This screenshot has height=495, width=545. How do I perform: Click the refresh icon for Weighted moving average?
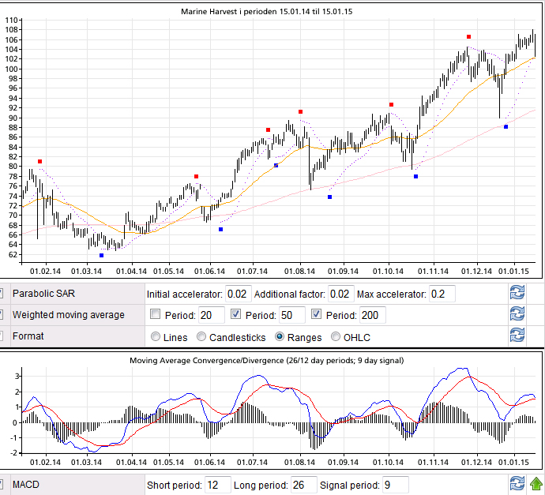pyautogui.click(x=517, y=315)
